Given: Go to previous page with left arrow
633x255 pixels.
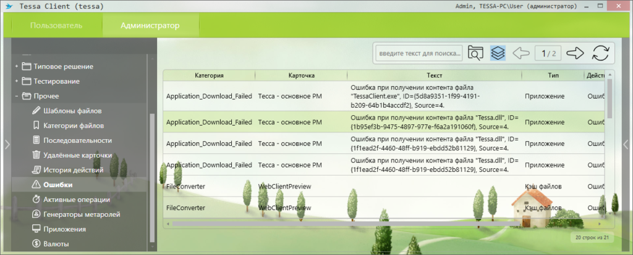Looking at the screenshot, I should point(521,53).
